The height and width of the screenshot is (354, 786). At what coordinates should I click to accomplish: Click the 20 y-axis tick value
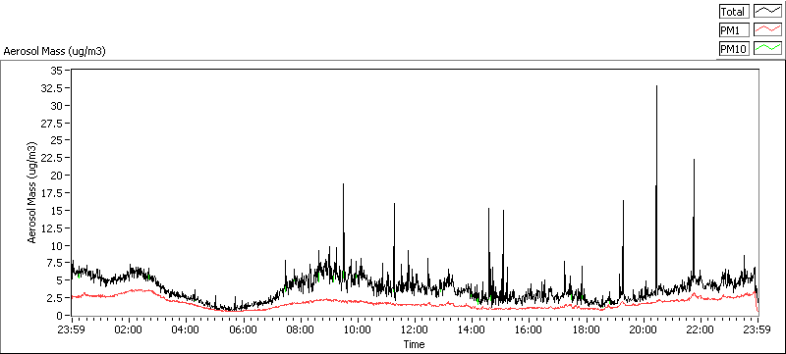(57, 176)
